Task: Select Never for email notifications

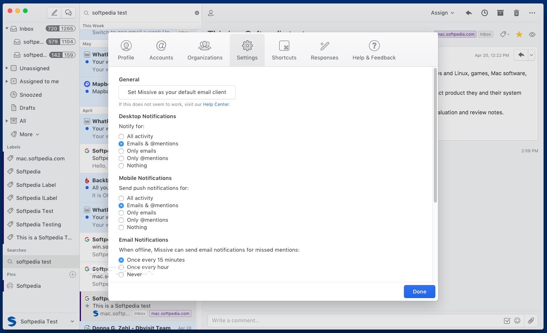Action: 121,274
